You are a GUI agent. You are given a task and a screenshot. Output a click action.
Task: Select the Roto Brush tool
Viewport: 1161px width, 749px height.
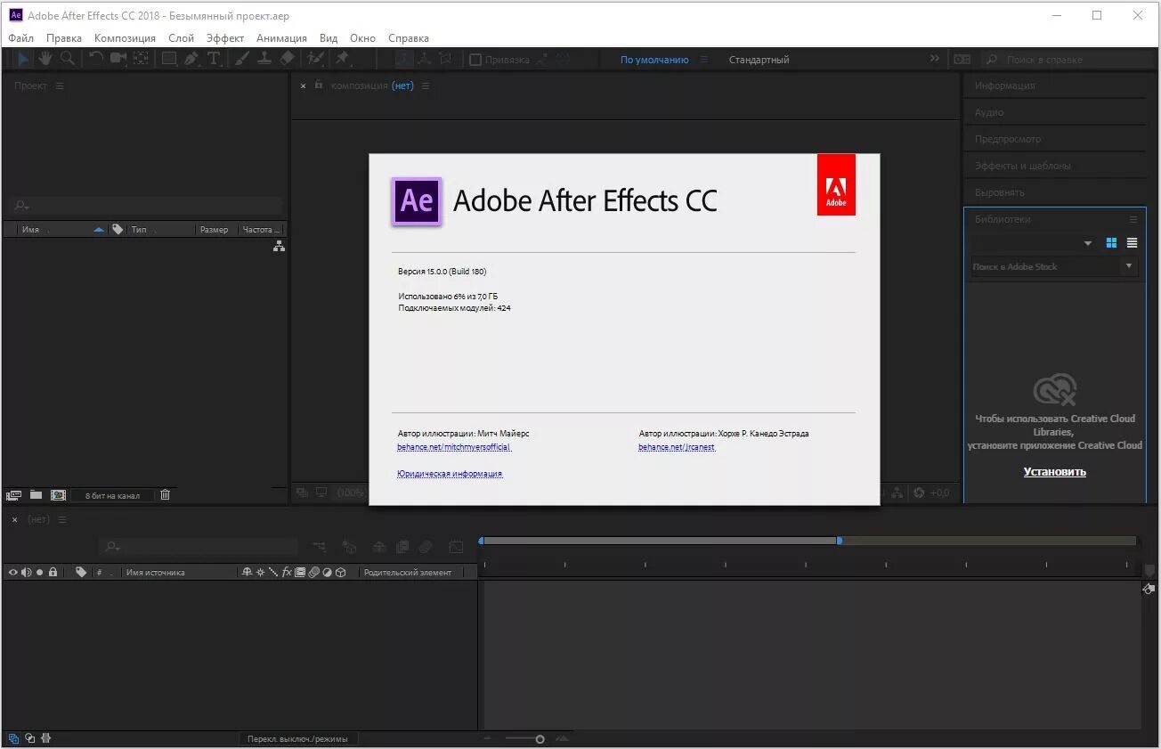315,59
